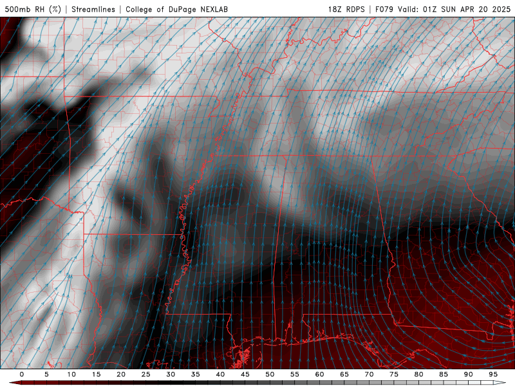This screenshot has width=515, height=386.
Task: Select the 0 value on color scale
Action: [22, 374]
